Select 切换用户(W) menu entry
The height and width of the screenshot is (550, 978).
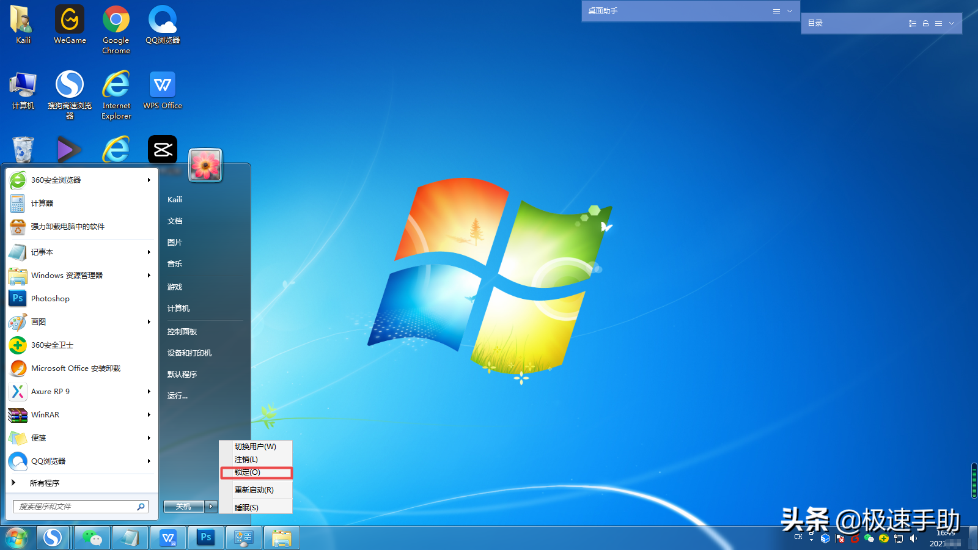click(x=256, y=447)
